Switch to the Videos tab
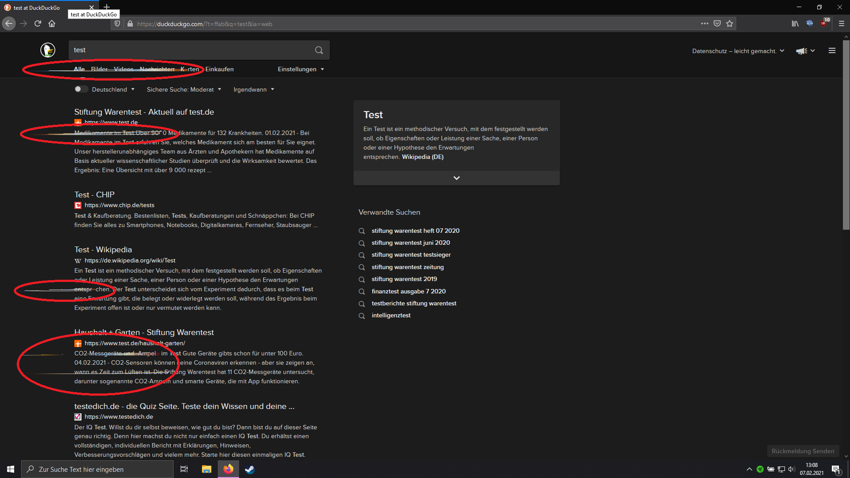This screenshot has width=850, height=478. point(124,69)
